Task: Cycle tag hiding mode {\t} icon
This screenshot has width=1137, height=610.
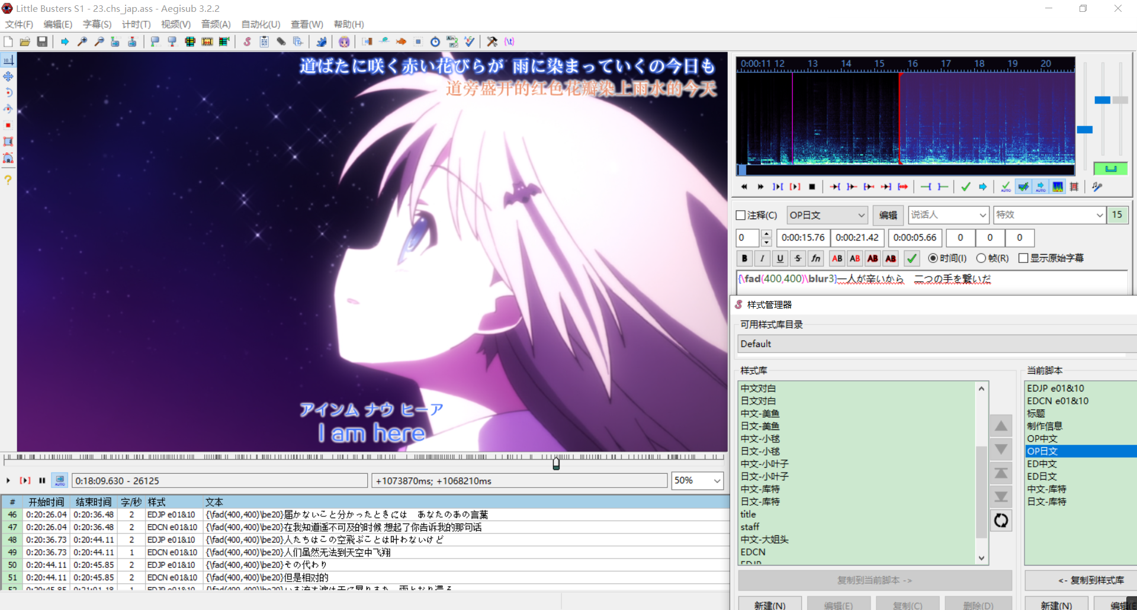Action: 509,41
